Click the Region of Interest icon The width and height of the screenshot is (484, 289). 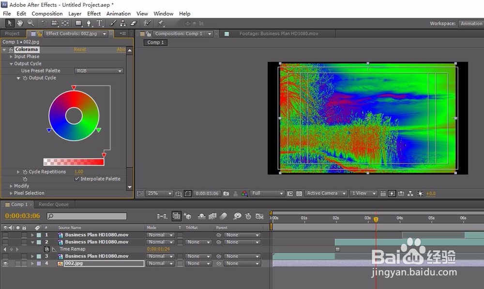click(290, 194)
